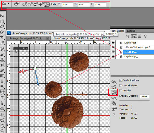Image resolution: width=154 pixels, height=133 pixels.
Task: Select the Rectangular Marquee tool
Action: point(2,21)
